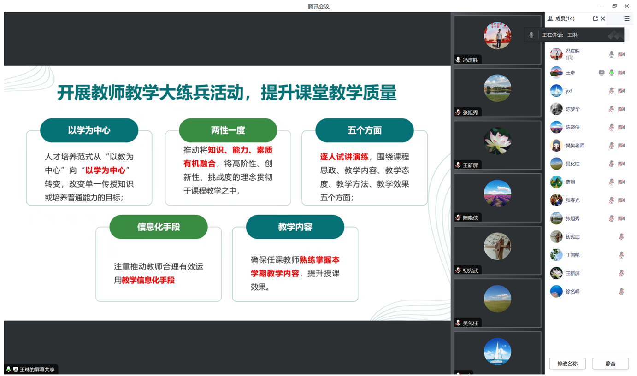The image size is (637, 376).
Task: Click the muted microphone icon beside 樊樊老师
Action: (611, 146)
